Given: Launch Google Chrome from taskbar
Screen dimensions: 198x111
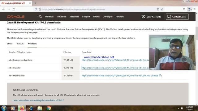Looking at the screenshot, I should [x=49, y=108].
